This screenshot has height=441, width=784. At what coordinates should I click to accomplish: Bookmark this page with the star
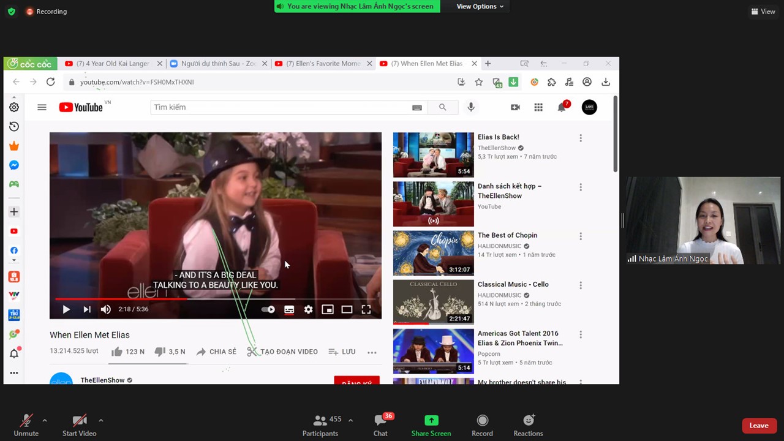coord(479,82)
